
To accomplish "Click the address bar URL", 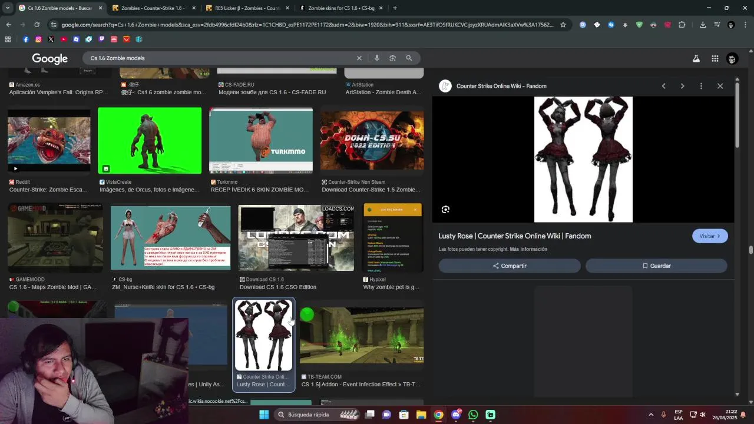I will click(x=306, y=25).
